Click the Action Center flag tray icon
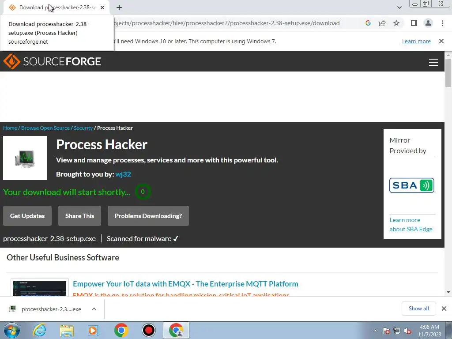Screen dimensions: 452x339 (x=386, y=331)
